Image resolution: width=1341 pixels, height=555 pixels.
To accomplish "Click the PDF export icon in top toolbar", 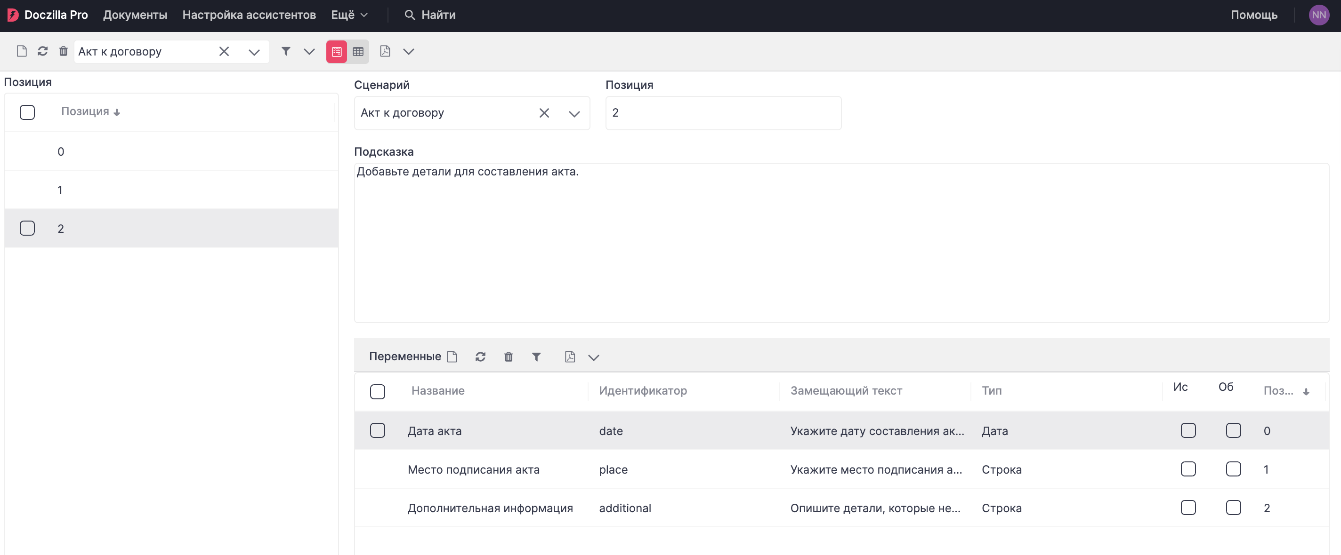I will pos(385,51).
